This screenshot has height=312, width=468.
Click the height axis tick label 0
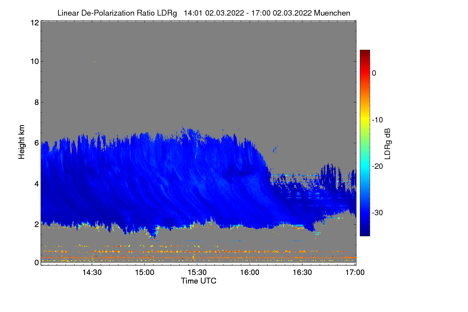[x=36, y=262]
